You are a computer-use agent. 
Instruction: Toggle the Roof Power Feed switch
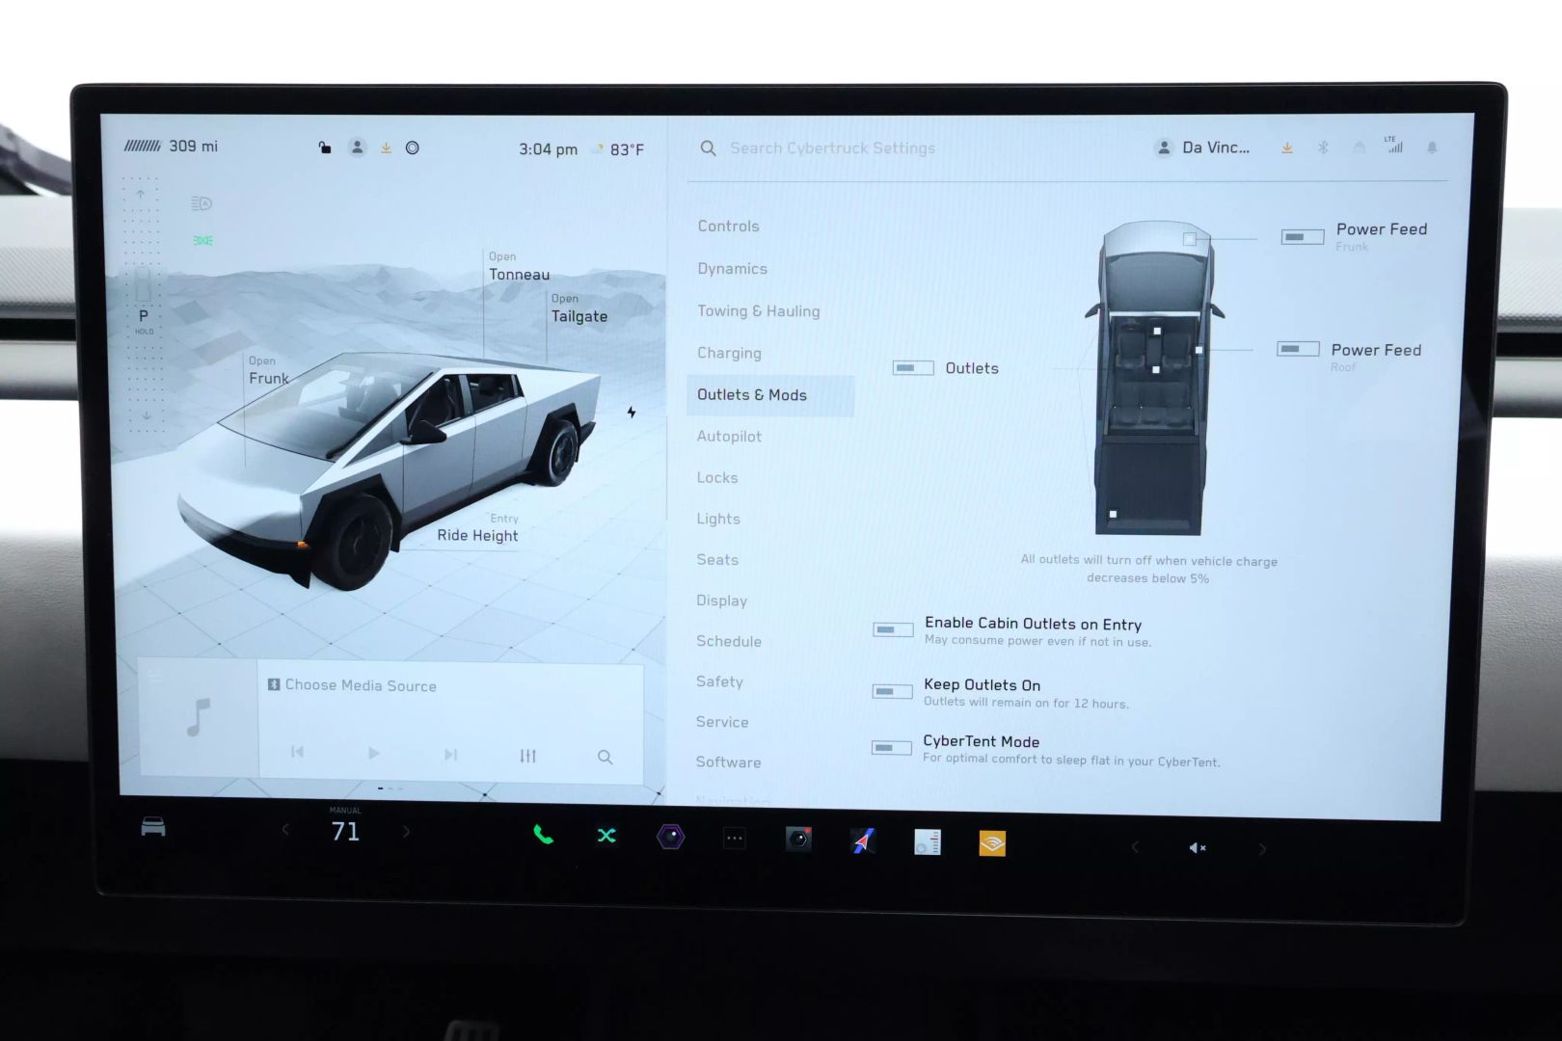point(1298,349)
